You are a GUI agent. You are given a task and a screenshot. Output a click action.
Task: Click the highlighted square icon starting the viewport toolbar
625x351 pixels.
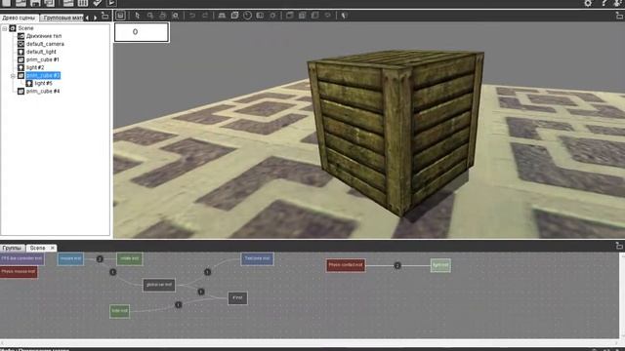(120, 16)
